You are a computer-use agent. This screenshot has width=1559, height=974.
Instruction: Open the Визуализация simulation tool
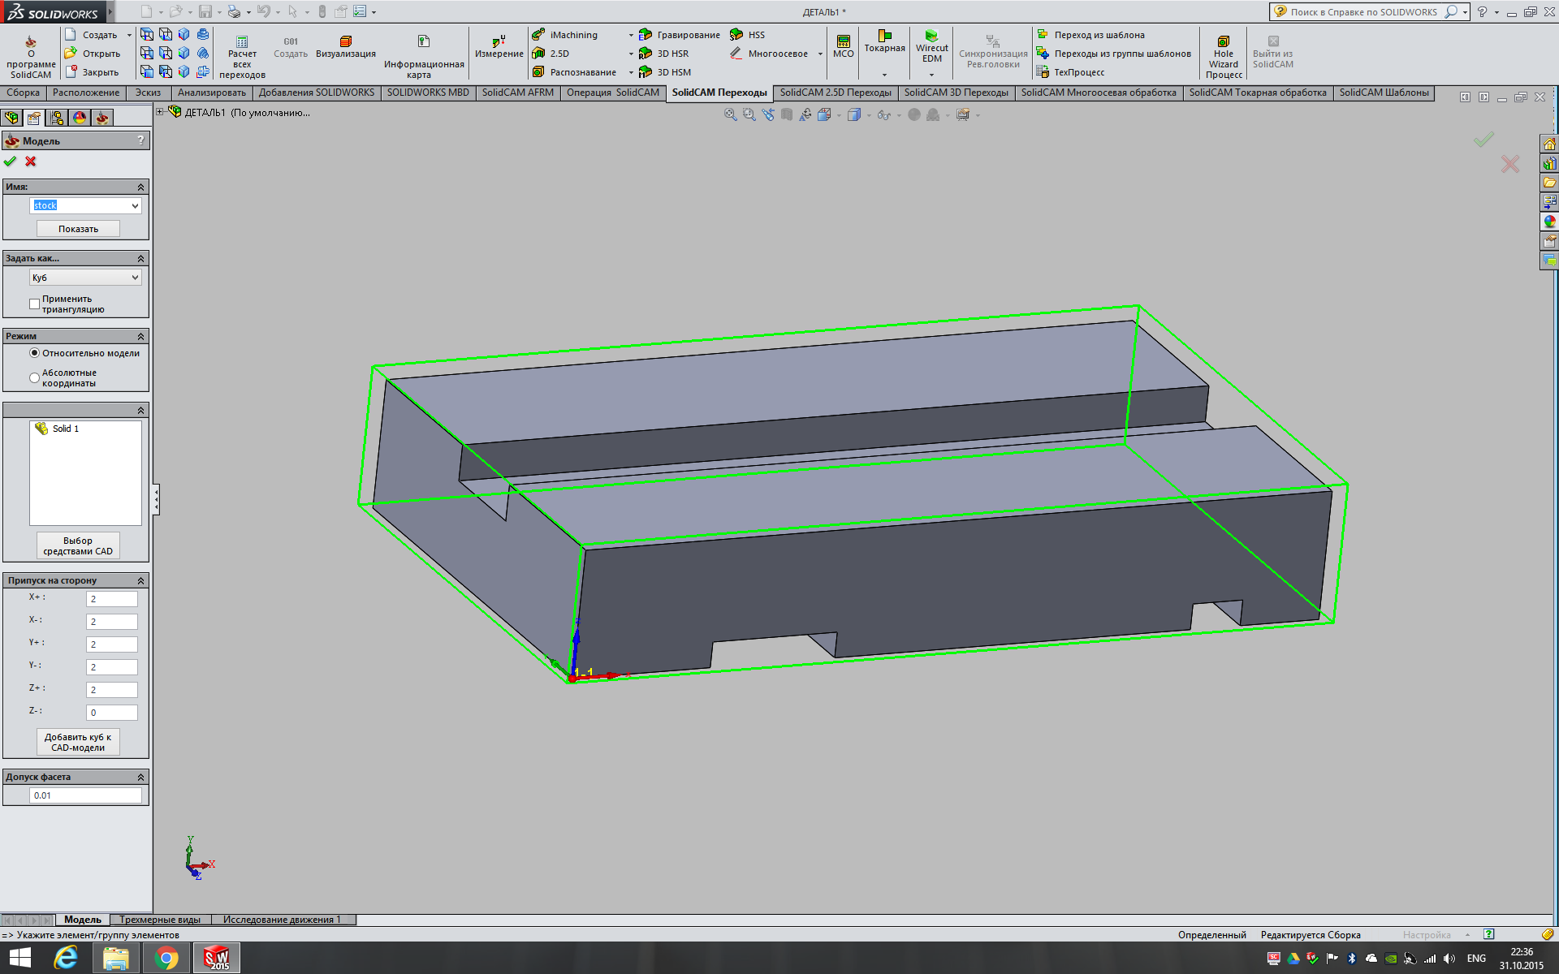click(346, 42)
